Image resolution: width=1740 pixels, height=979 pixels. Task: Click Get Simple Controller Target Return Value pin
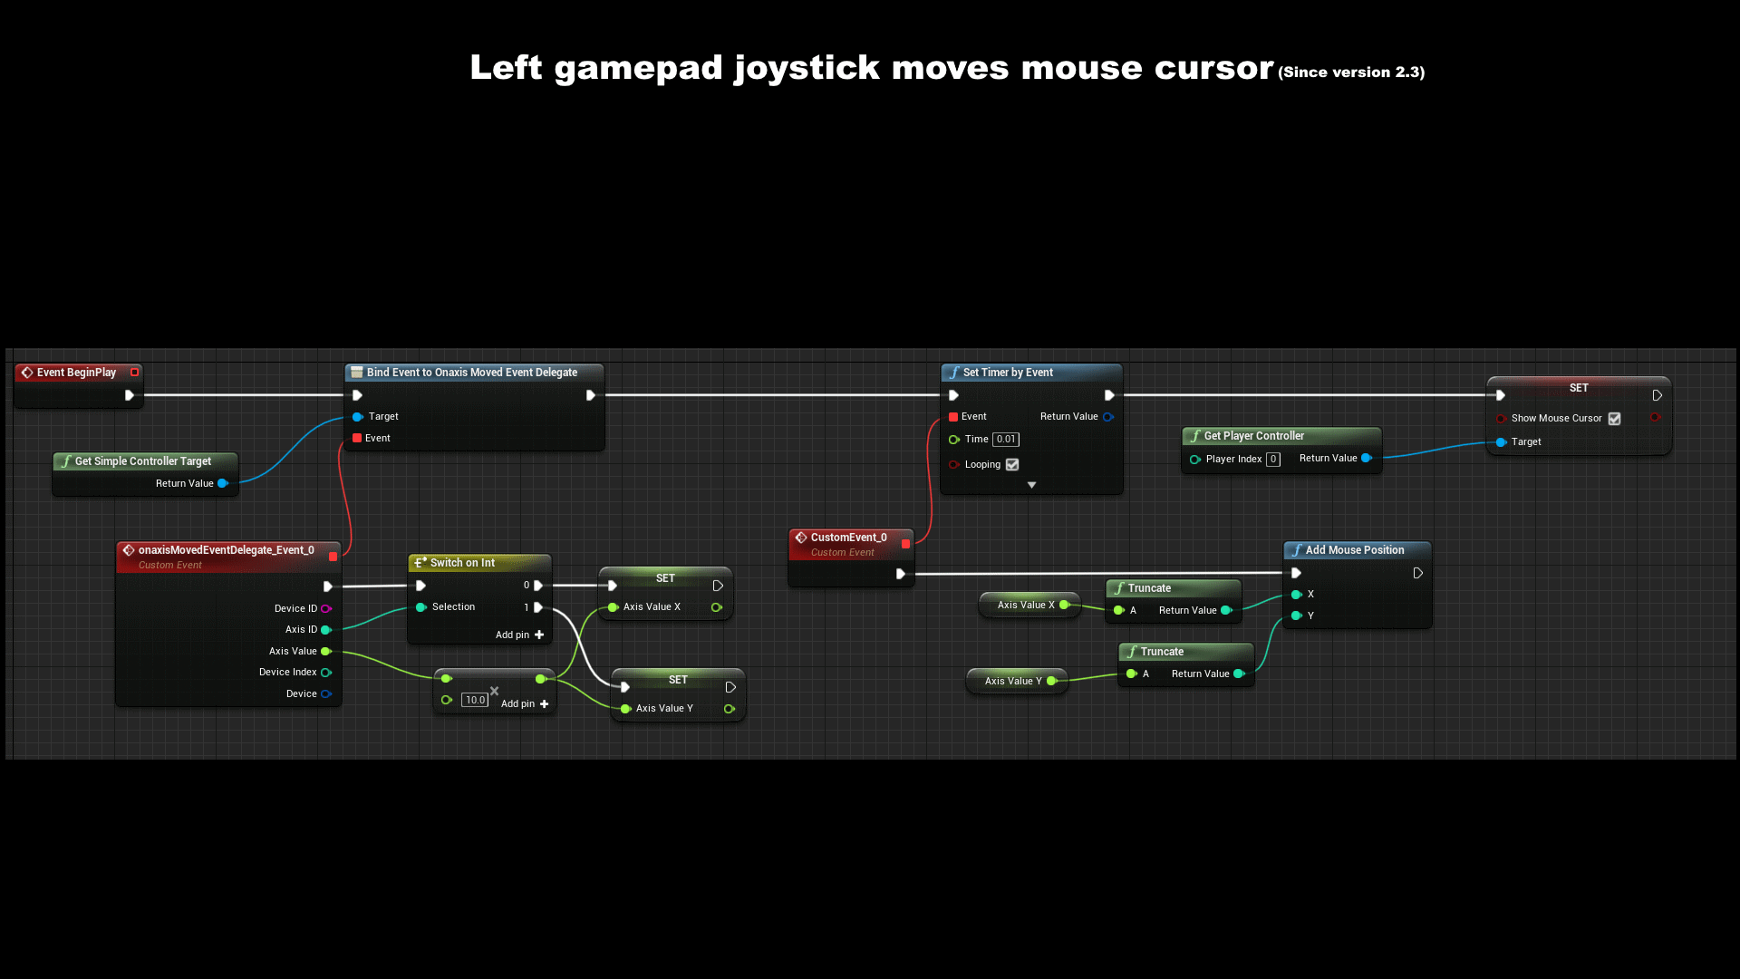[x=222, y=483]
